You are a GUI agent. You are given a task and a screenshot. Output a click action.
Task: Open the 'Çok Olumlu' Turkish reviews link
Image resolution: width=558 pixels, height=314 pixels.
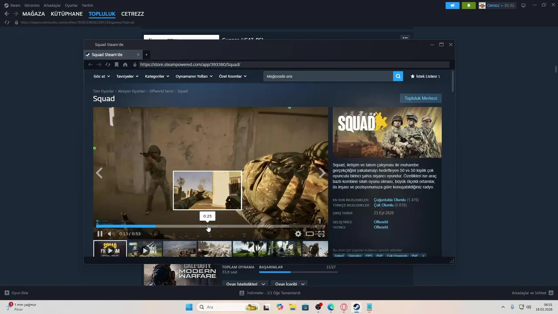point(384,205)
